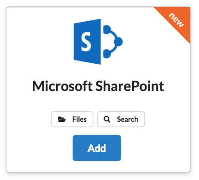The height and width of the screenshot is (180, 199).
Task: Click the middle circle node of the SharePoint logo
Action: [x=118, y=42]
